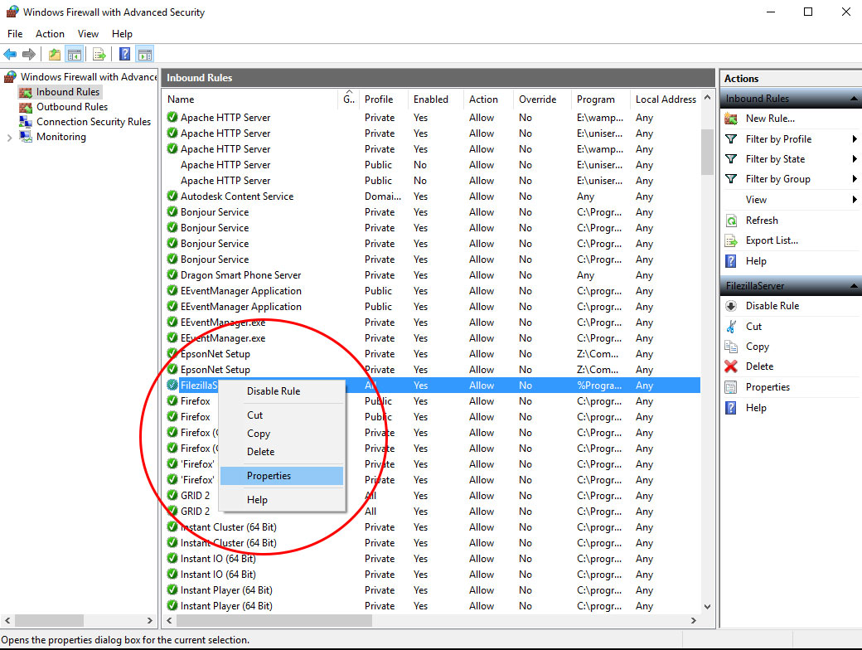Click the Export List icon in Actions pane
This screenshot has height=650, width=862.
(731, 241)
